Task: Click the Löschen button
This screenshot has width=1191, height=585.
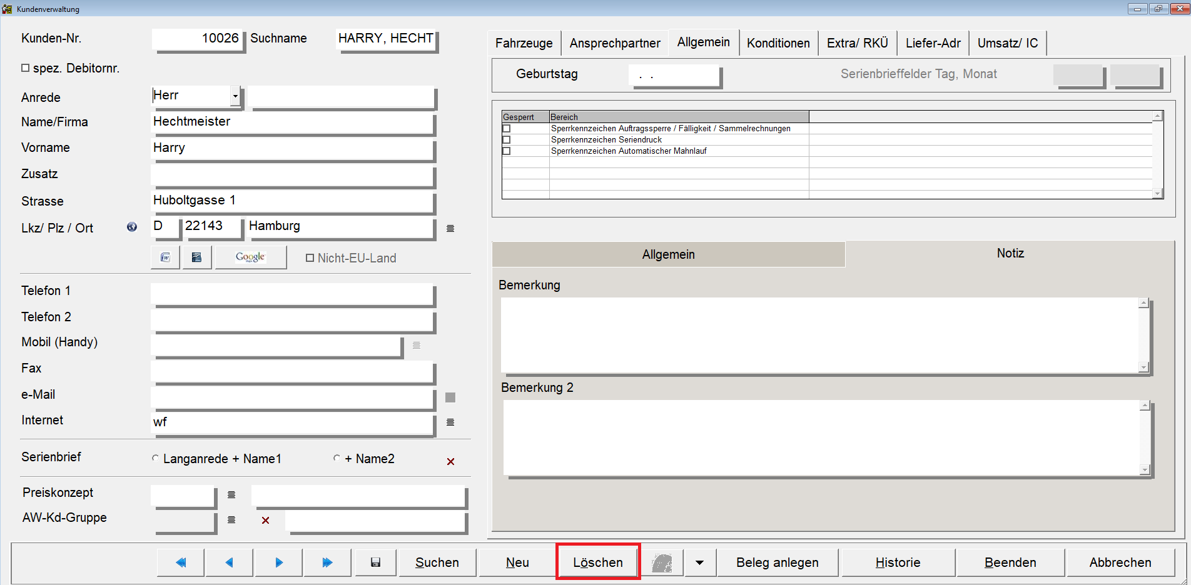Action: (x=598, y=562)
